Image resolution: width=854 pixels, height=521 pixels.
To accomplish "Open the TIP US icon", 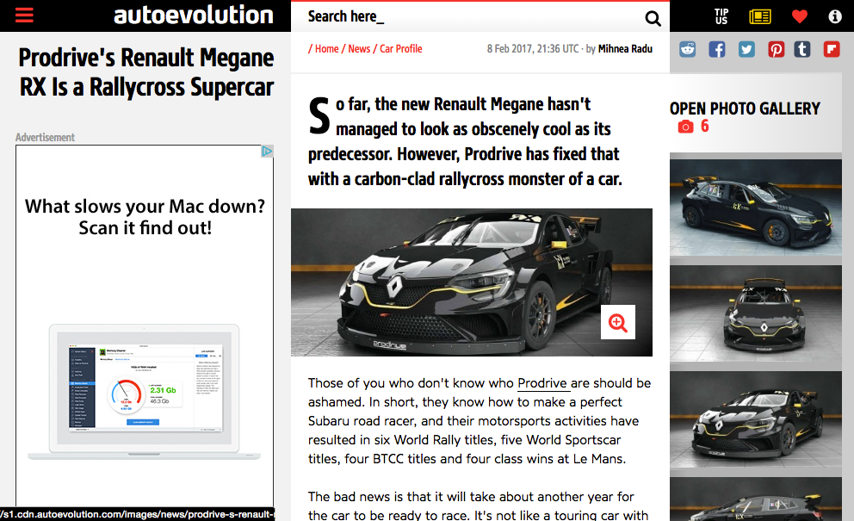I will click(721, 16).
